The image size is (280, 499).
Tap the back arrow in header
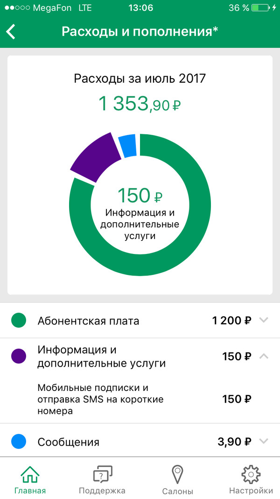pos(11,32)
